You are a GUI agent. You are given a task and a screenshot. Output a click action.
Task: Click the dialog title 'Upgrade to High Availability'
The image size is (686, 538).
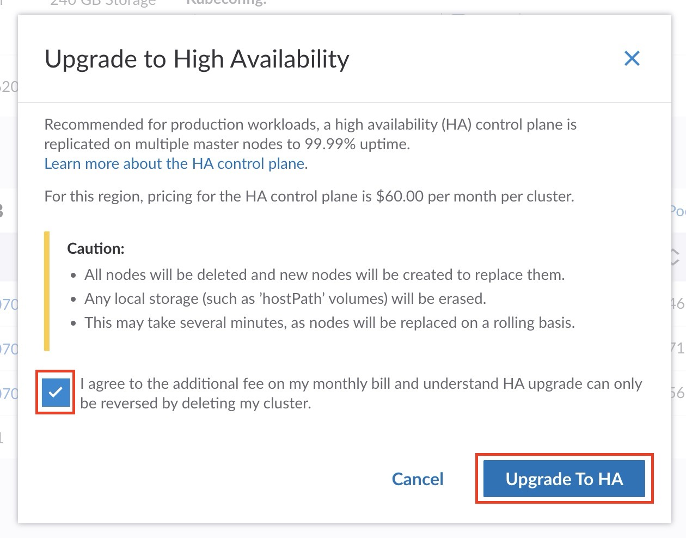pyautogui.click(x=197, y=59)
